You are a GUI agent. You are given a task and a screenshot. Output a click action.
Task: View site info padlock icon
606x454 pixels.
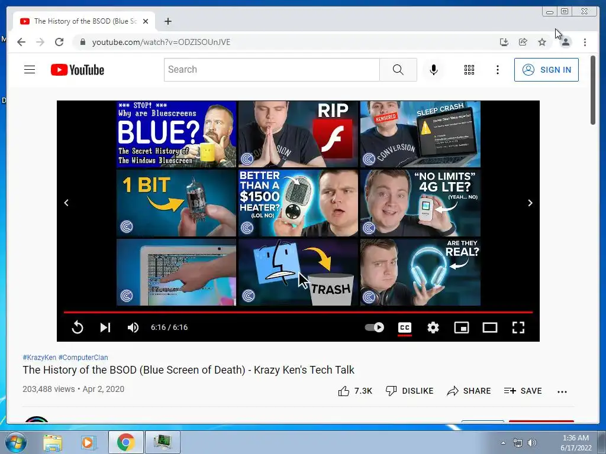[82, 42]
